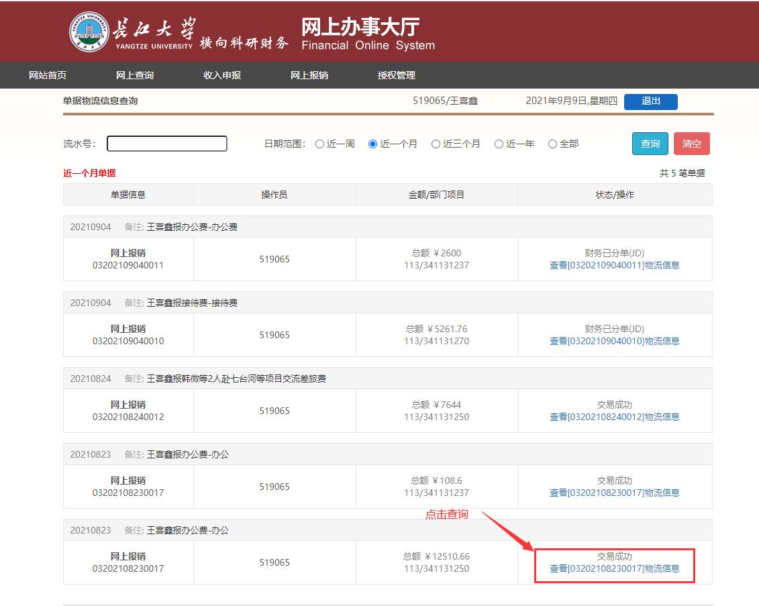Open the 网站首页 menu item
The image size is (759, 606).
click(48, 75)
